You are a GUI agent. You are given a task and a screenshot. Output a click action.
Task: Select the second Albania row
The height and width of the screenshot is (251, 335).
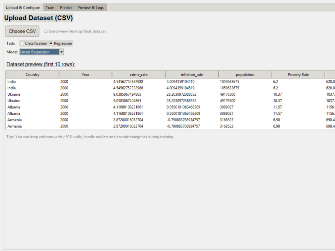click(171, 113)
